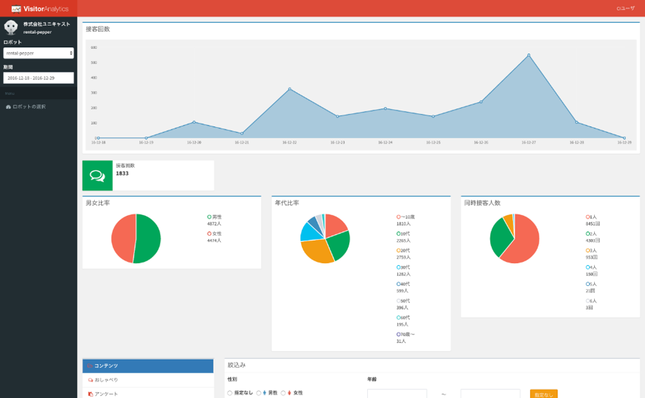This screenshot has height=398, width=645.
Task: Click the green chat bubbles icon
Action: [97, 175]
